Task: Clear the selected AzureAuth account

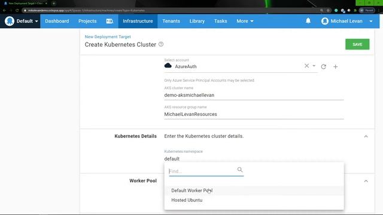Action: tap(306, 66)
